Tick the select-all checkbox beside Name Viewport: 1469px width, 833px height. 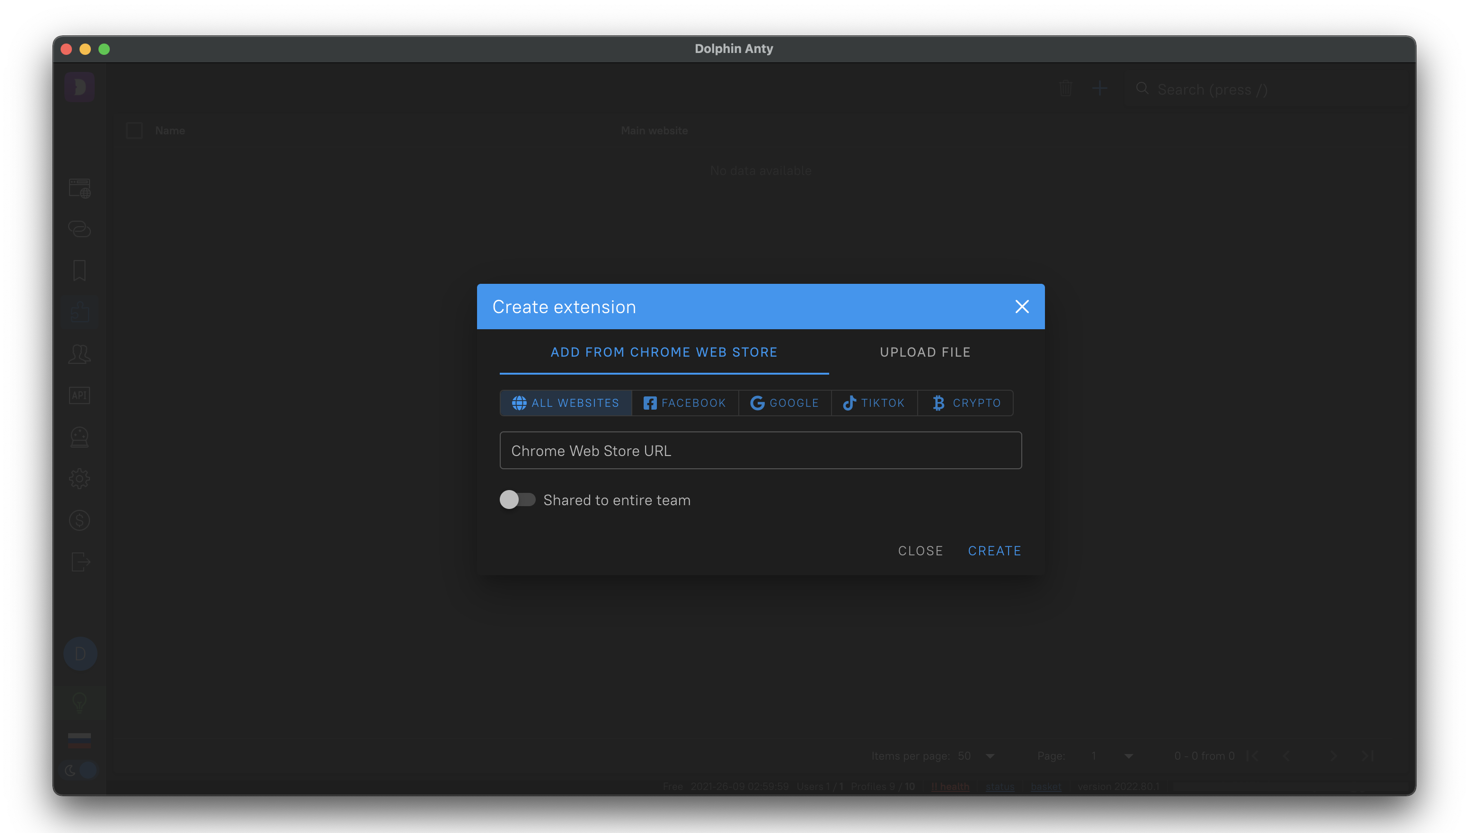(134, 131)
